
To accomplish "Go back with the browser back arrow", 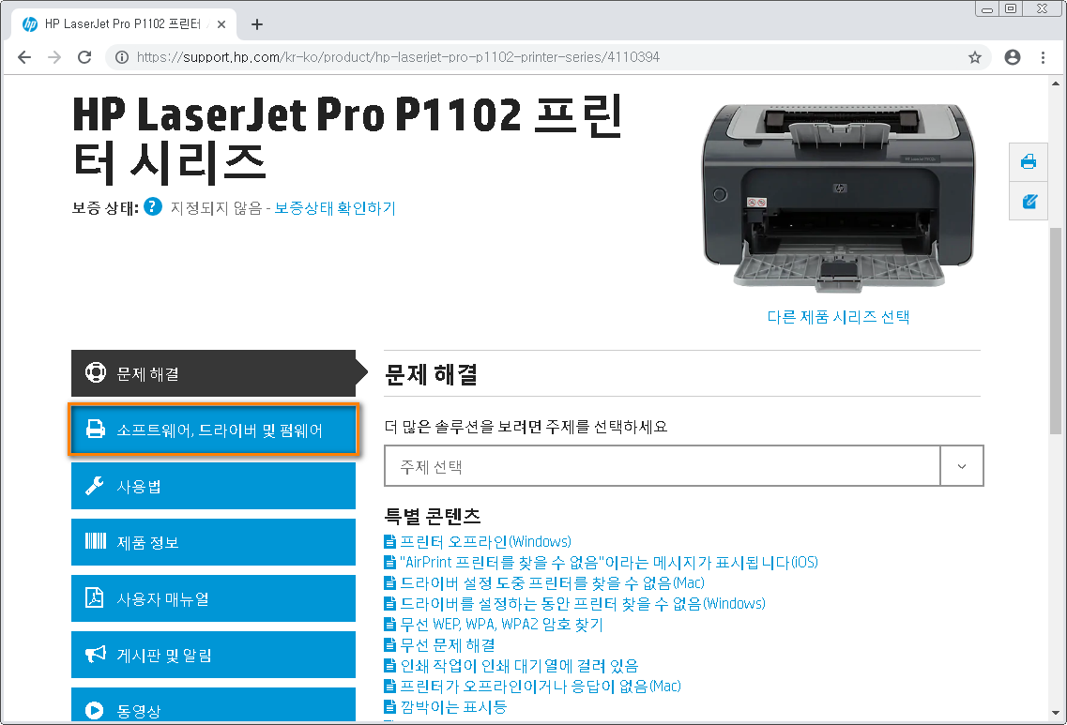I will coord(24,57).
